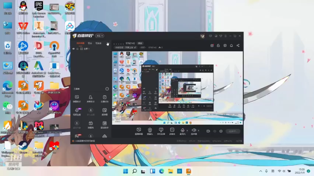Select the Recycle Bin desktop icon
314x176 pixels.
tap(7, 48)
